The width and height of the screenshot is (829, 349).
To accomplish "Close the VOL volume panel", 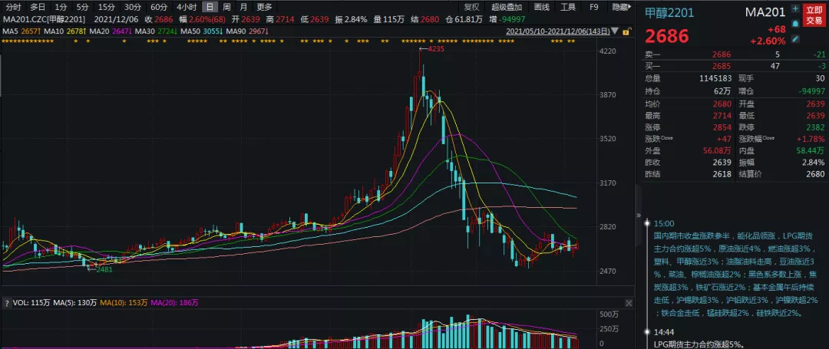I will click(629, 303).
